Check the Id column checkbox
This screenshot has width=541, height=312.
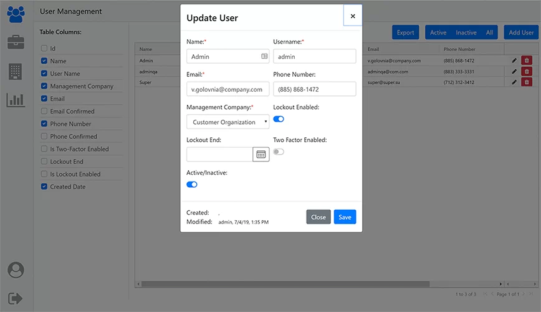click(x=44, y=48)
